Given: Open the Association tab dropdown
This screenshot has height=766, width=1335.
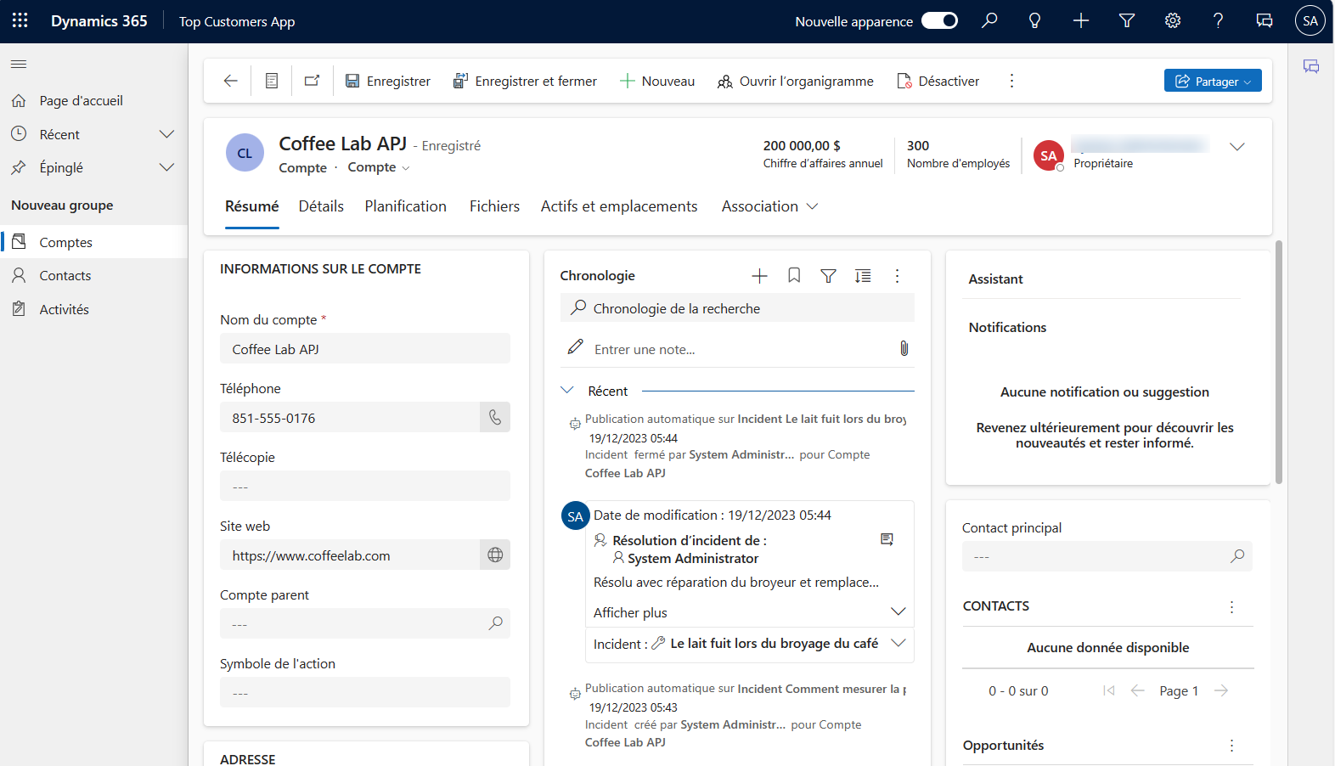Looking at the screenshot, I should [769, 206].
